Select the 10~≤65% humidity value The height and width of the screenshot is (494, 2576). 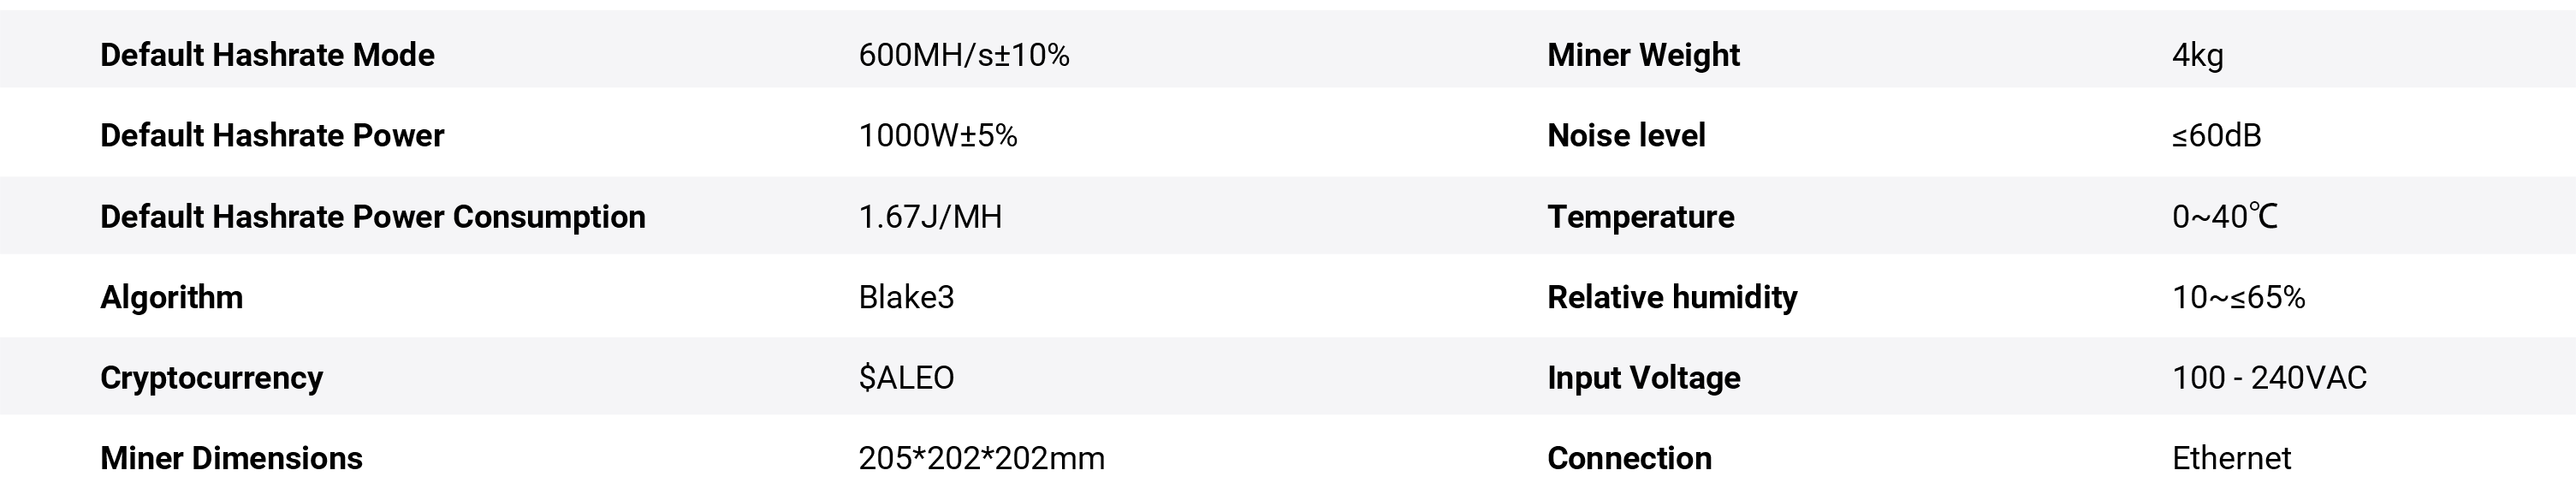[x=2238, y=297]
